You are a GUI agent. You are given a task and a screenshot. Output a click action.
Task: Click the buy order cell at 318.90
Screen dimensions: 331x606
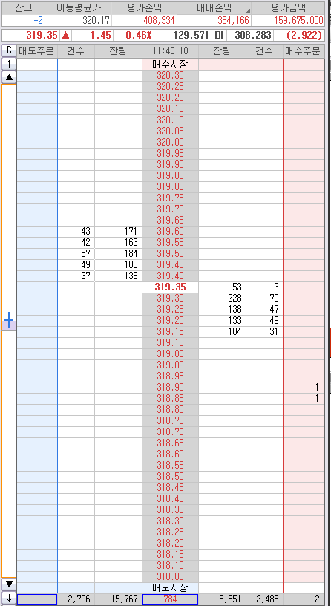coord(304,387)
